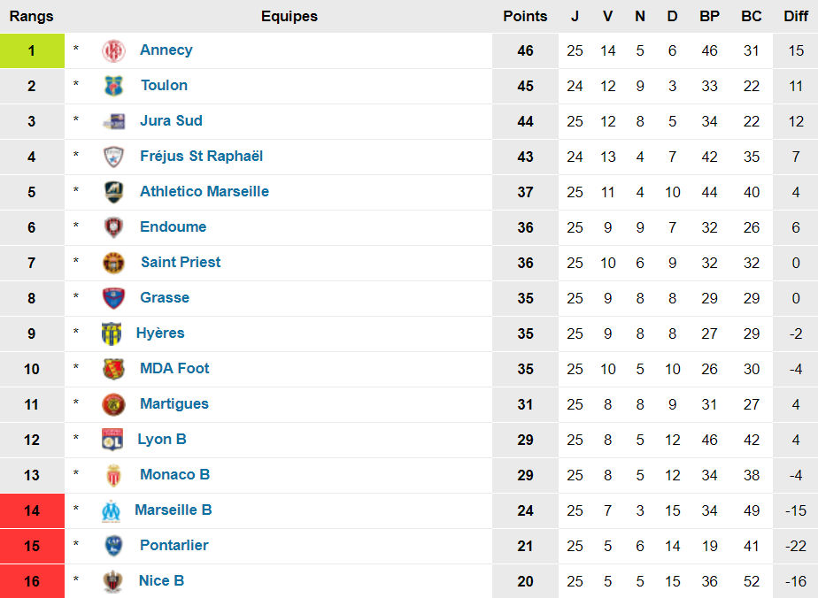Open the Martigues team link

click(174, 403)
